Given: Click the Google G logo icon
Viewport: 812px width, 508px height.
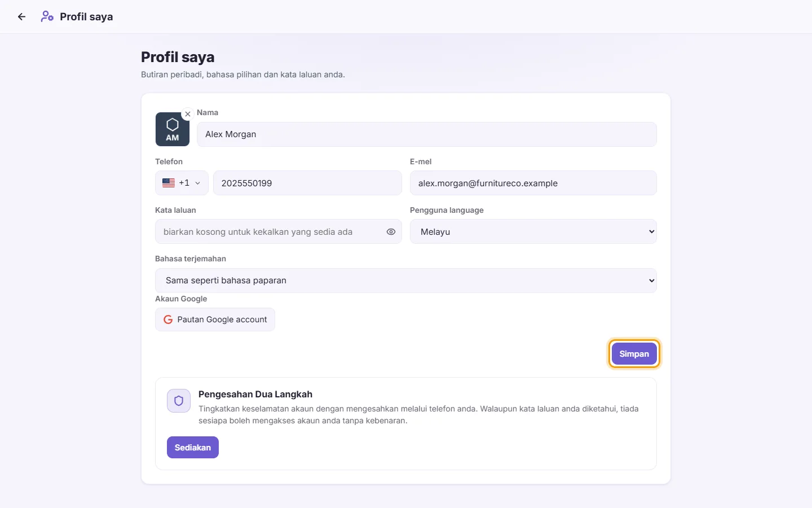Looking at the screenshot, I should pyautogui.click(x=168, y=319).
